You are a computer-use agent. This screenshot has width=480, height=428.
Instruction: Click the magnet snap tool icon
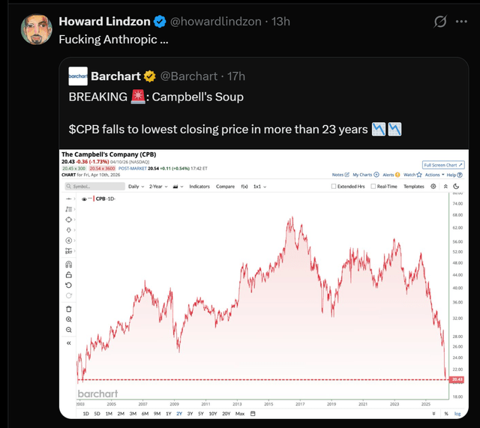point(69,264)
